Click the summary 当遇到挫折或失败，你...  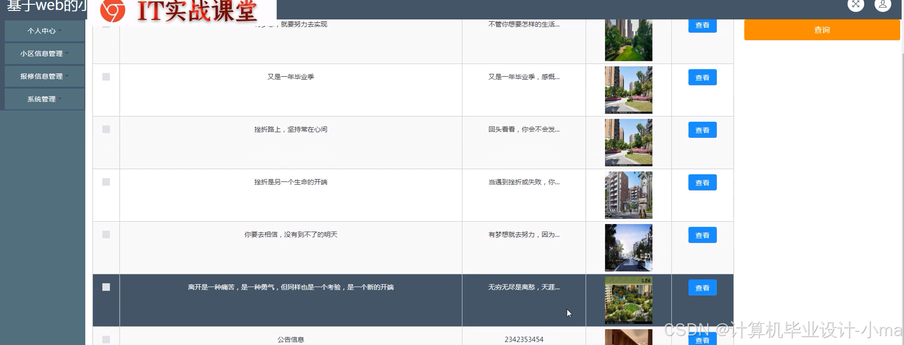pyautogui.click(x=524, y=182)
